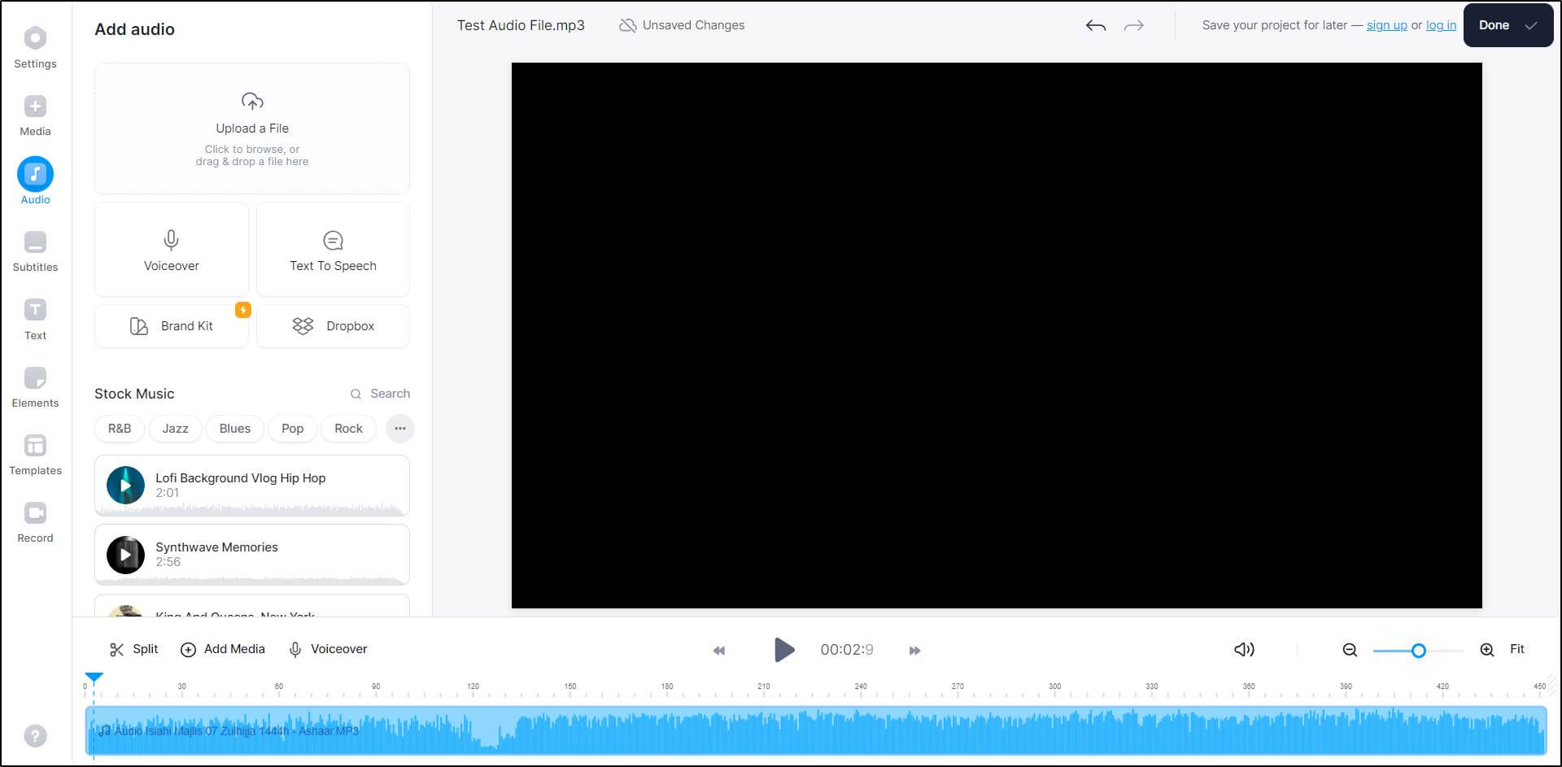1562x767 pixels.
Task: Play the audio preview
Action: [x=783, y=650]
